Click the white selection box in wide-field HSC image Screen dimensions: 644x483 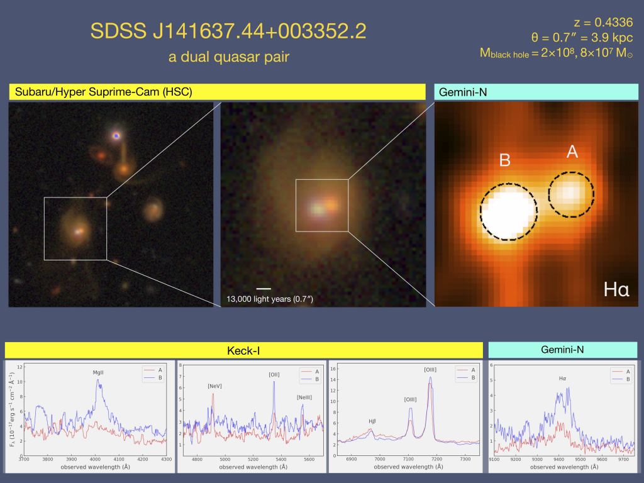tap(75, 228)
